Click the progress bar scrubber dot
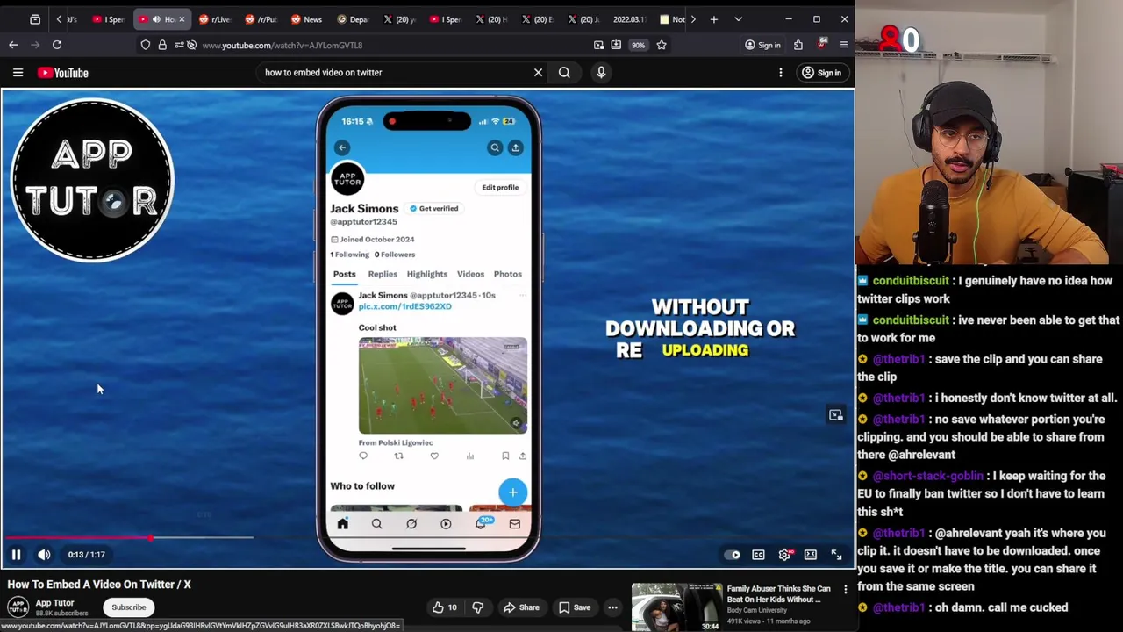 click(x=151, y=537)
